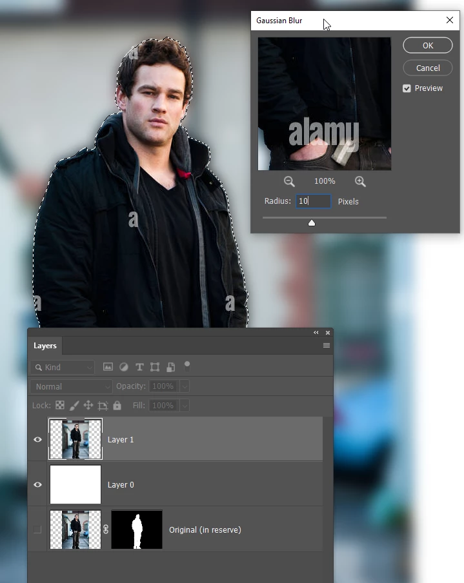The image size is (464, 583).
Task: Lock all padlock icon
Action: pyautogui.click(x=117, y=405)
